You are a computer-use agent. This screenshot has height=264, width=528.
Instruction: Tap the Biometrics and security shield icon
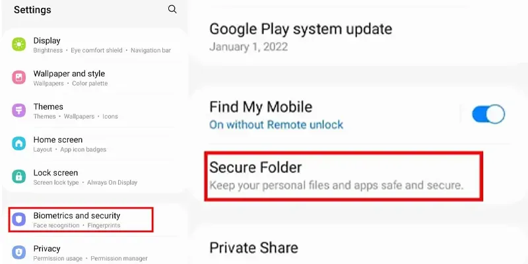[x=19, y=220]
